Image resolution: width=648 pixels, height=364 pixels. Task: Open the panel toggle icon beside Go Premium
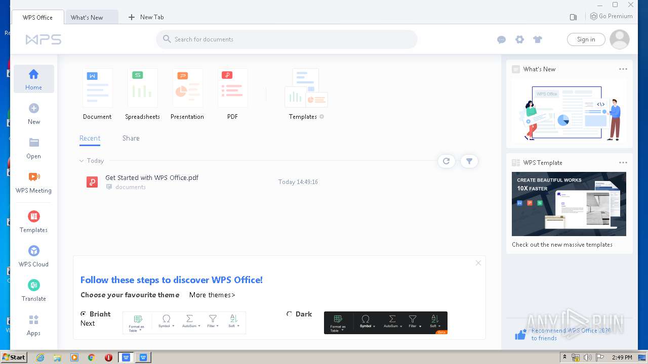pos(573,17)
